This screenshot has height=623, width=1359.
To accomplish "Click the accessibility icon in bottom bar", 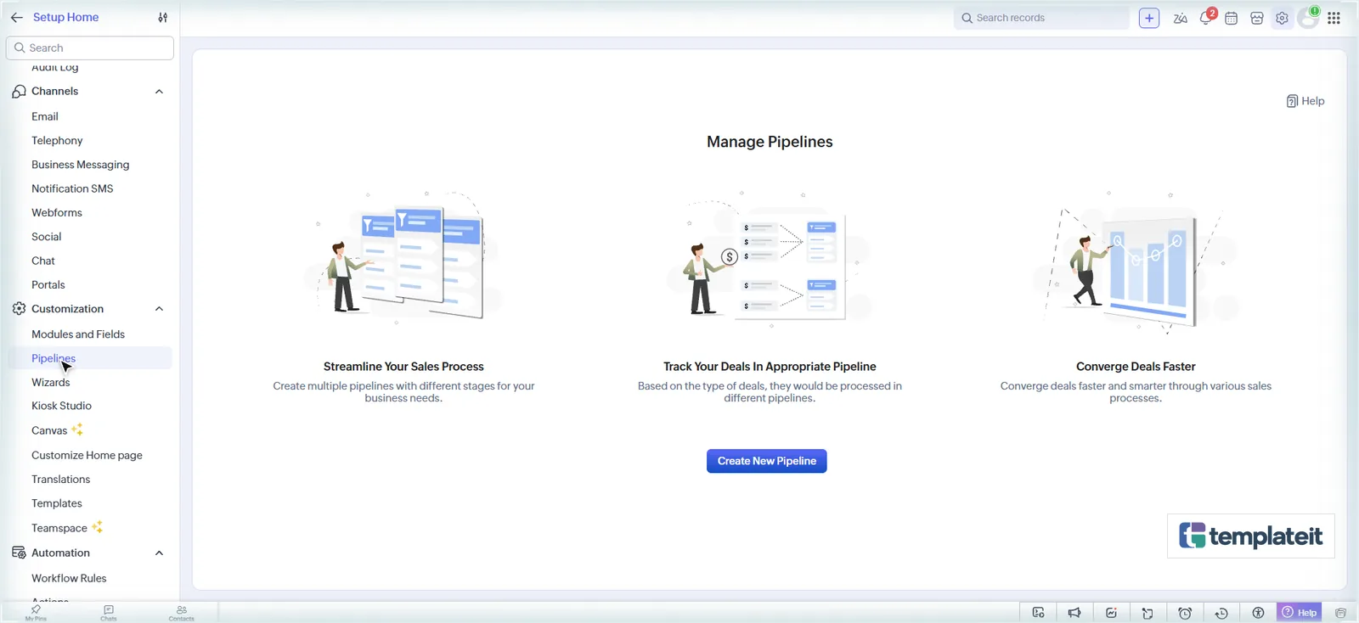I will click(1258, 613).
